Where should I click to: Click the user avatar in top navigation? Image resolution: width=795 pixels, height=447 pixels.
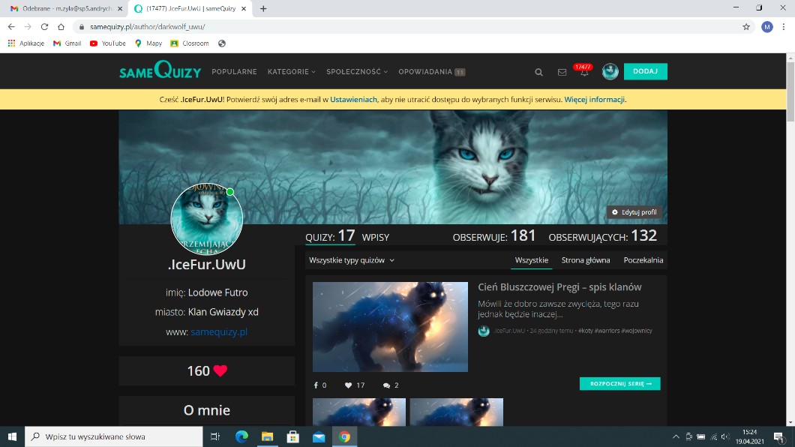tap(610, 71)
